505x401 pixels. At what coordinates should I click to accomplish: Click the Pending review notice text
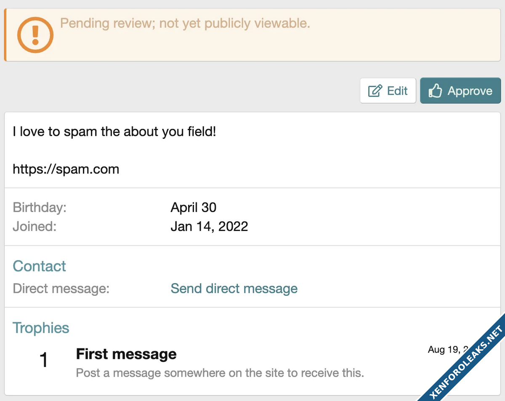[185, 24]
